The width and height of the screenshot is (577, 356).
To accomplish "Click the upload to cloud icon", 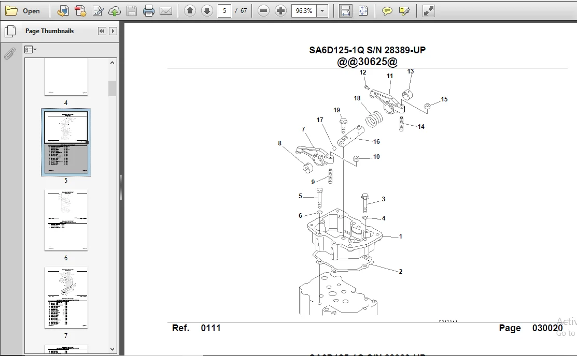I will [x=115, y=11].
